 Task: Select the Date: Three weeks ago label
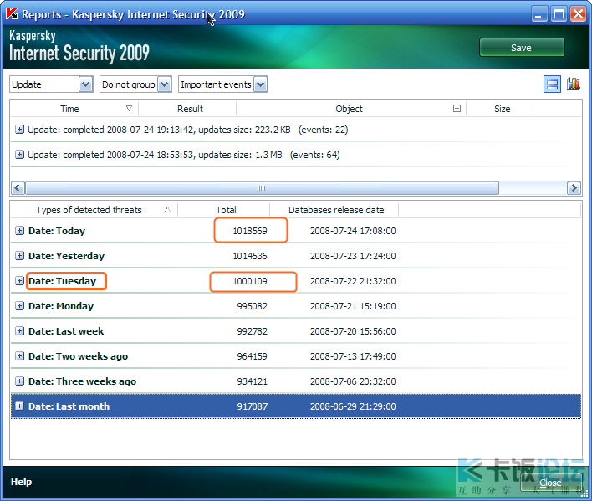[x=82, y=381]
